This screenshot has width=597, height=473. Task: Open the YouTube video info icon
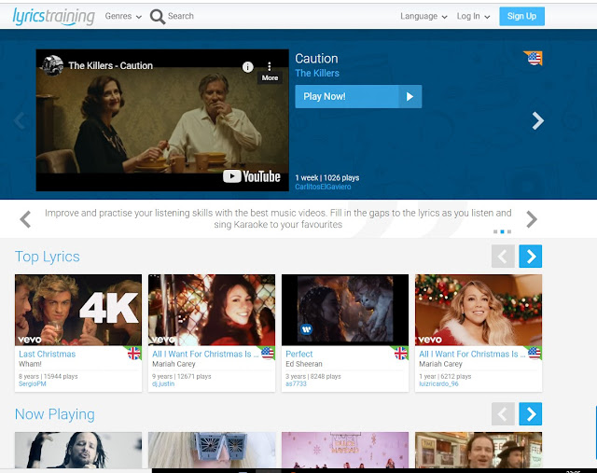point(248,67)
